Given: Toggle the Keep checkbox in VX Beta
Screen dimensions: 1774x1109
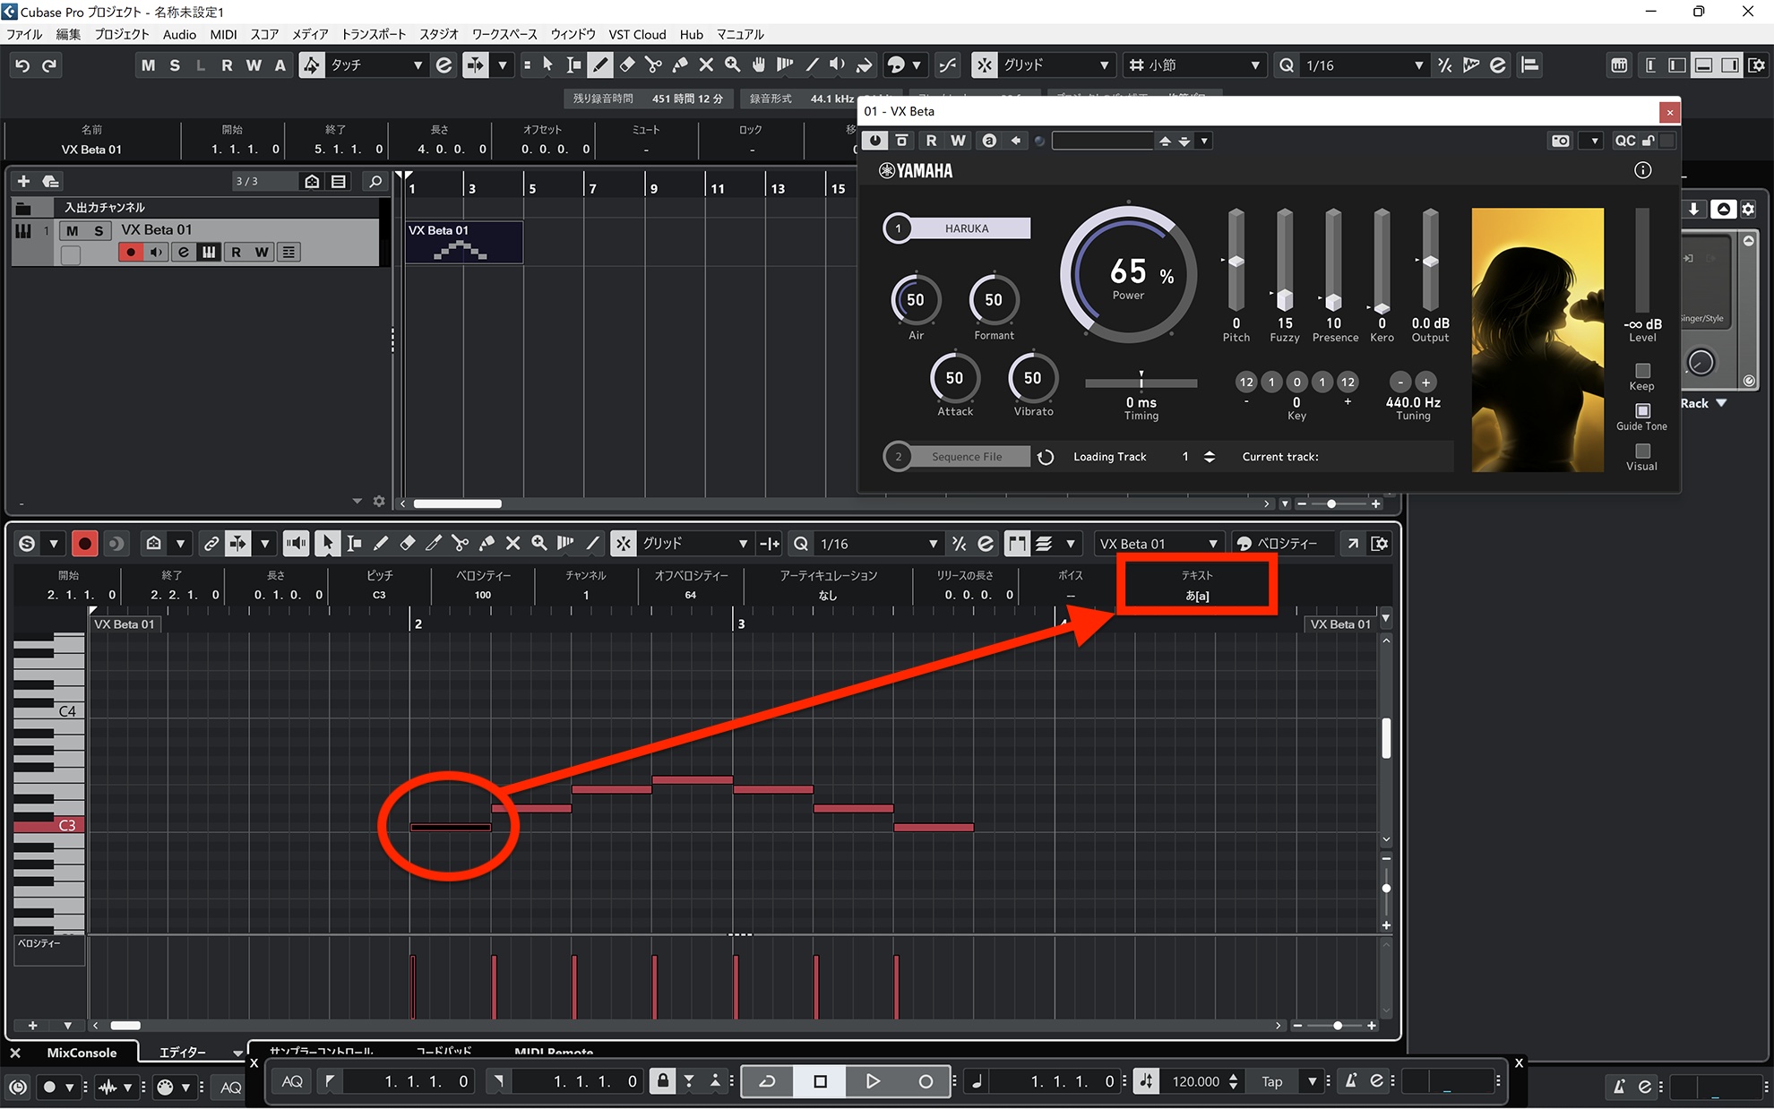Looking at the screenshot, I should pyautogui.click(x=1641, y=371).
